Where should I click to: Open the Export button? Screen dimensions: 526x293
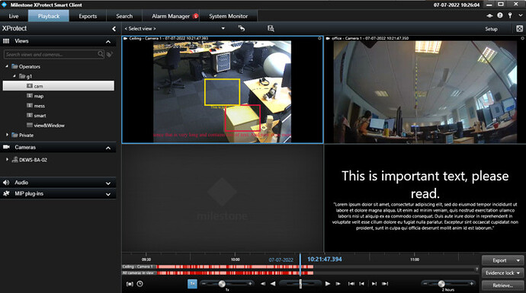[x=502, y=260]
